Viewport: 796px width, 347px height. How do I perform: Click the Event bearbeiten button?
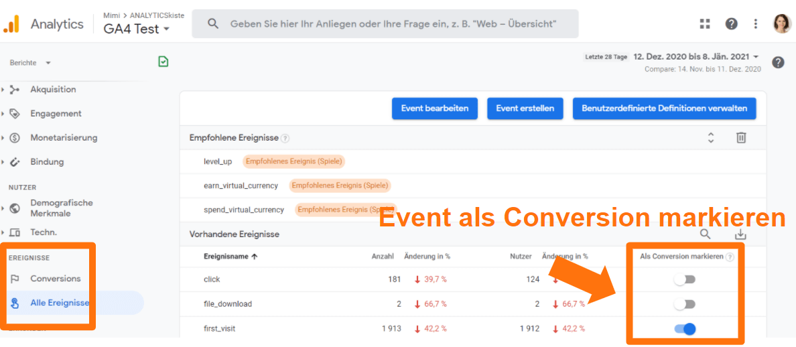(435, 109)
